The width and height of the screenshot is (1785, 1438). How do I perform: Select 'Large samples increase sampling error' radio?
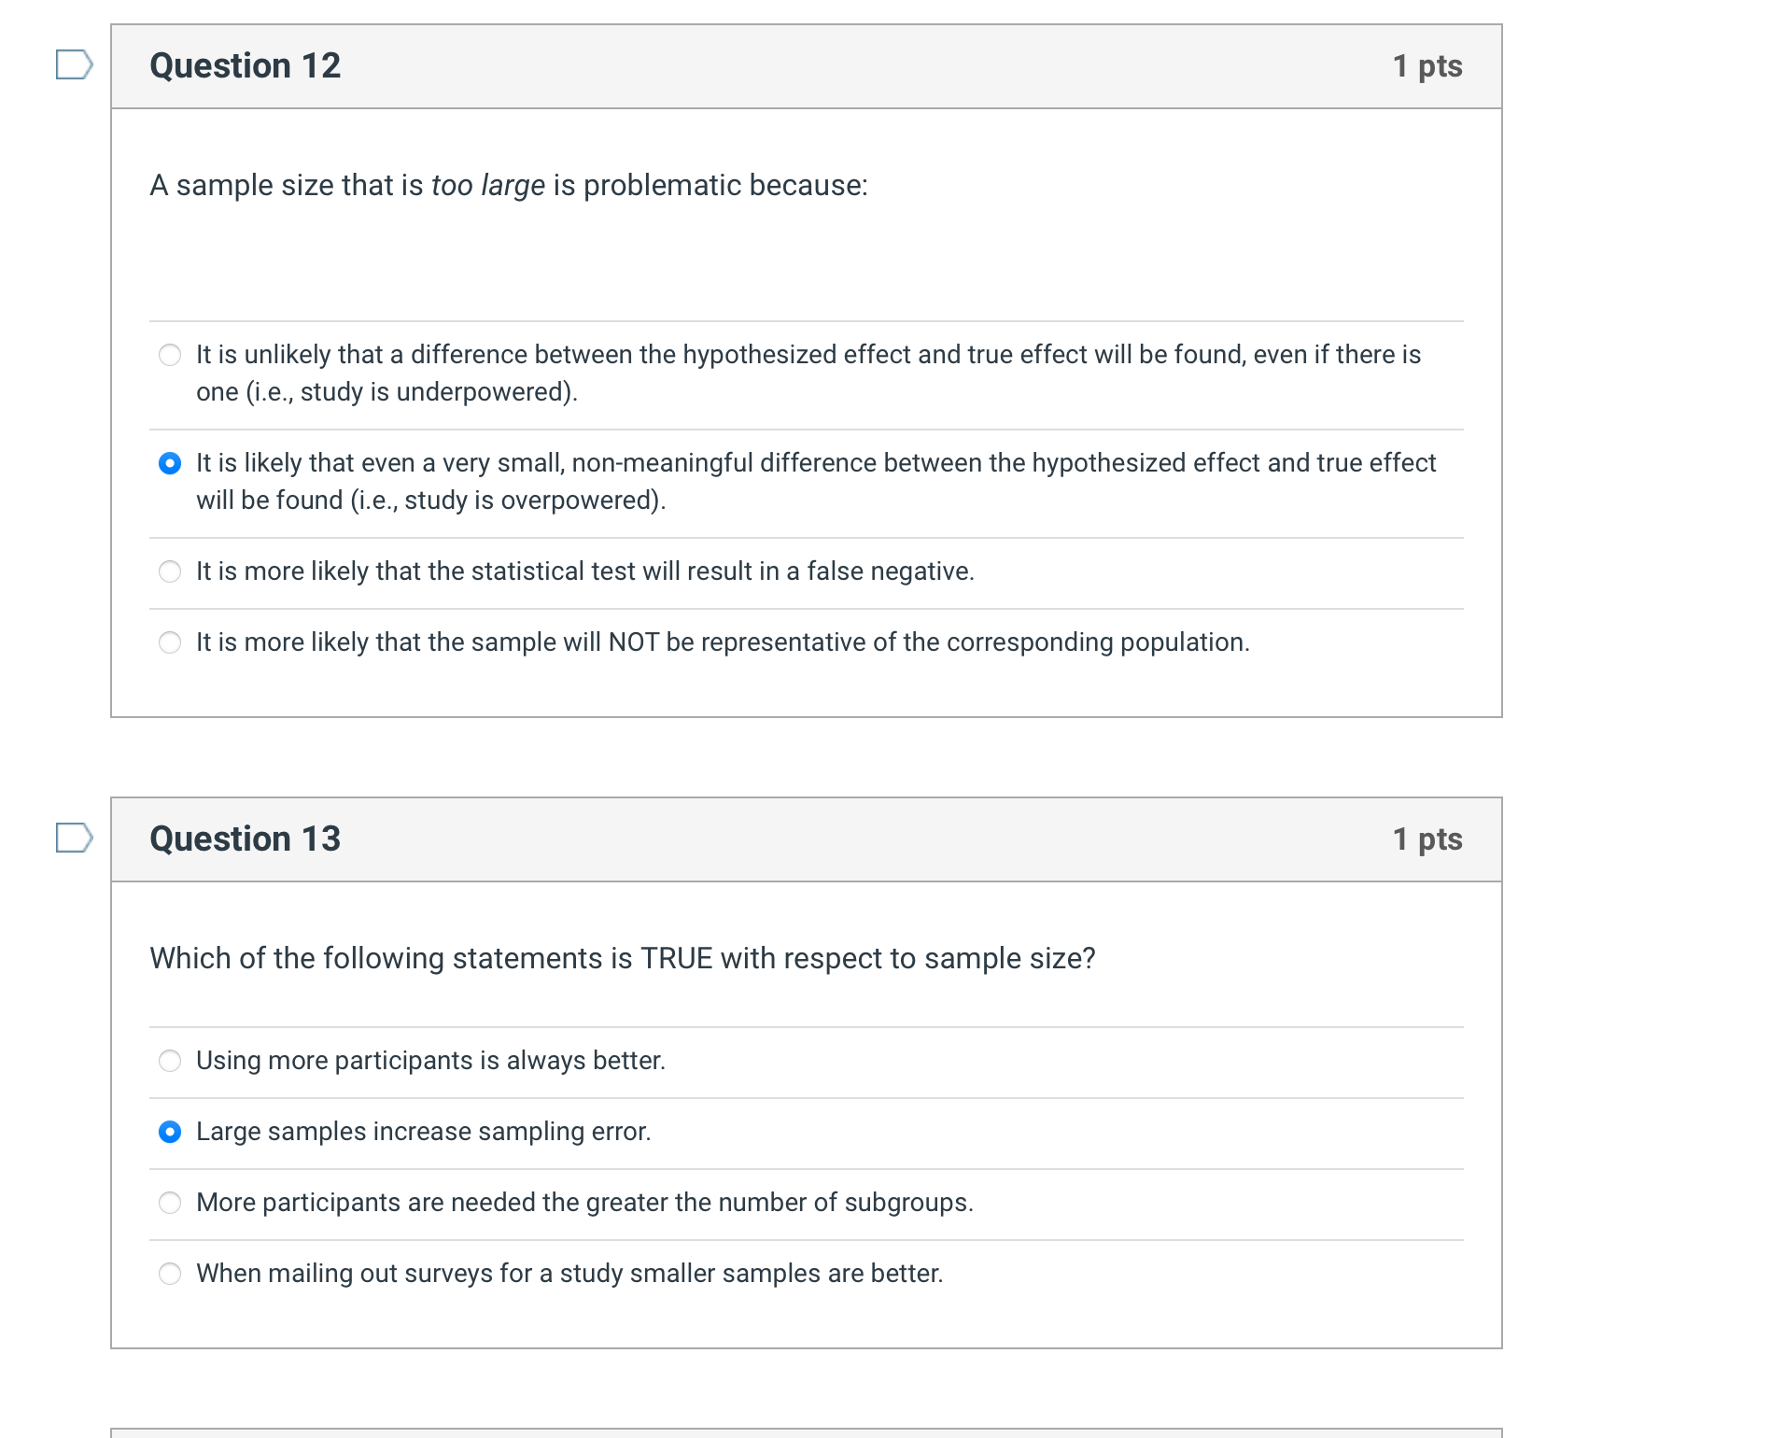[x=170, y=1132]
